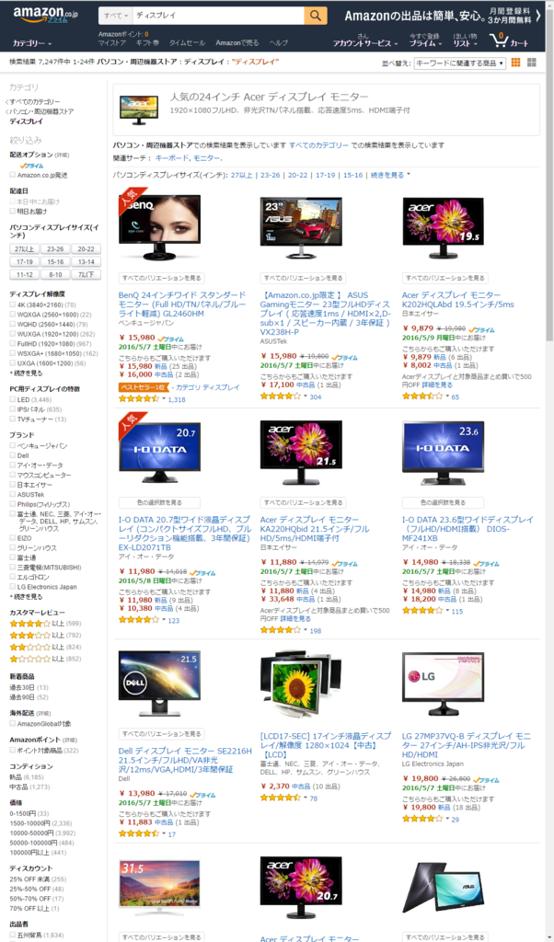
Task: Open star rating popup for BenQ GL2460HM
Action: pyautogui.click(x=141, y=398)
